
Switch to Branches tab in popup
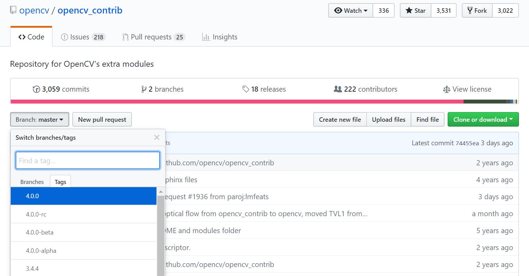click(x=32, y=182)
